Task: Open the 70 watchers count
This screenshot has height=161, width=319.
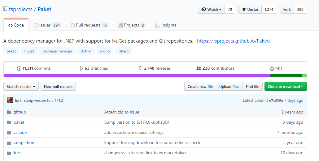Action: click(230, 9)
